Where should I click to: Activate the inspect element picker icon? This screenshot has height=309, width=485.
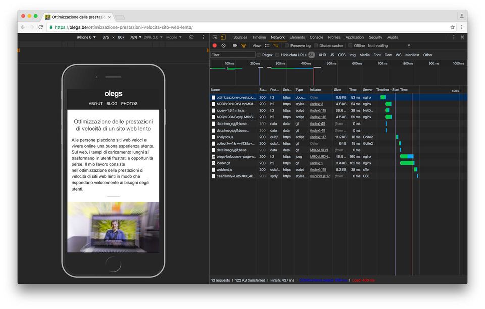pyautogui.click(x=215, y=37)
